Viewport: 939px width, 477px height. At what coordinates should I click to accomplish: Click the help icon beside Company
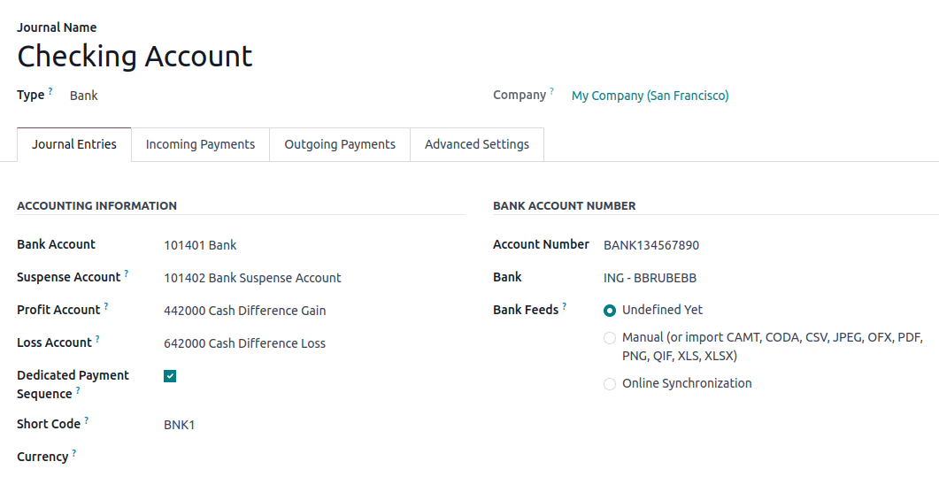[x=551, y=91]
